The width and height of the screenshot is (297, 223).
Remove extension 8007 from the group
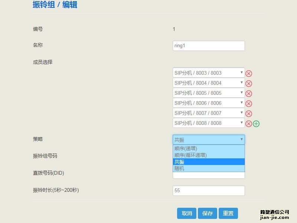tap(249, 113)
